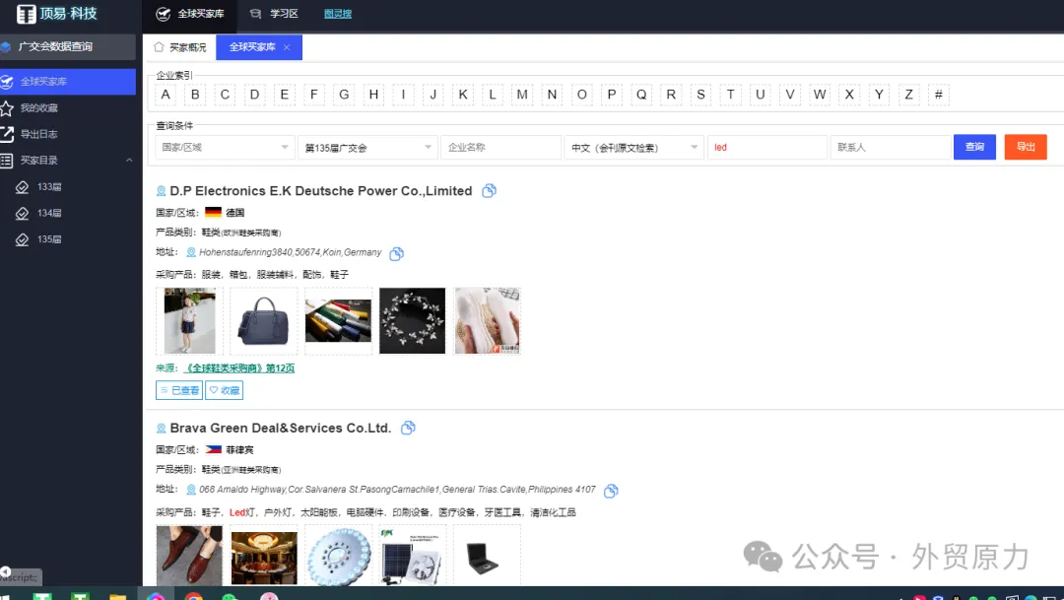This screenshot has width=1064, height=600.
Task: Click the blue 查询 button
Action: (974, 147)
